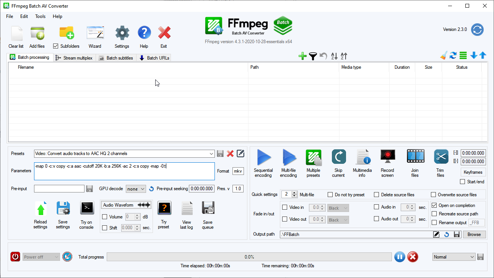Enable Delete source files
Image resolution: width=494 pixels, height=278 pixels.
tap(377, 195)
